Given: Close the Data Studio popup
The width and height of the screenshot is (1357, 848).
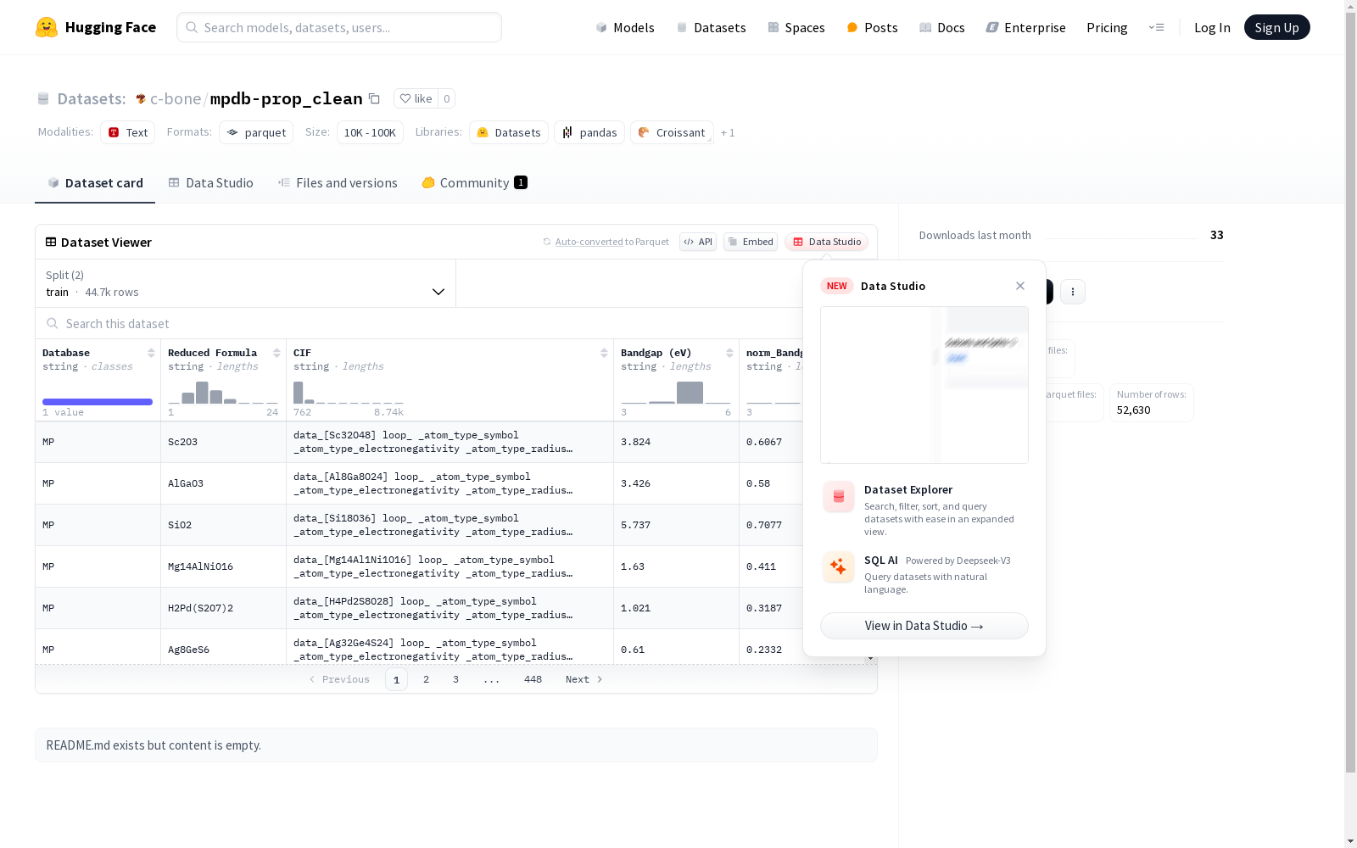Looking at the screenshot, I should [1020, 286].
